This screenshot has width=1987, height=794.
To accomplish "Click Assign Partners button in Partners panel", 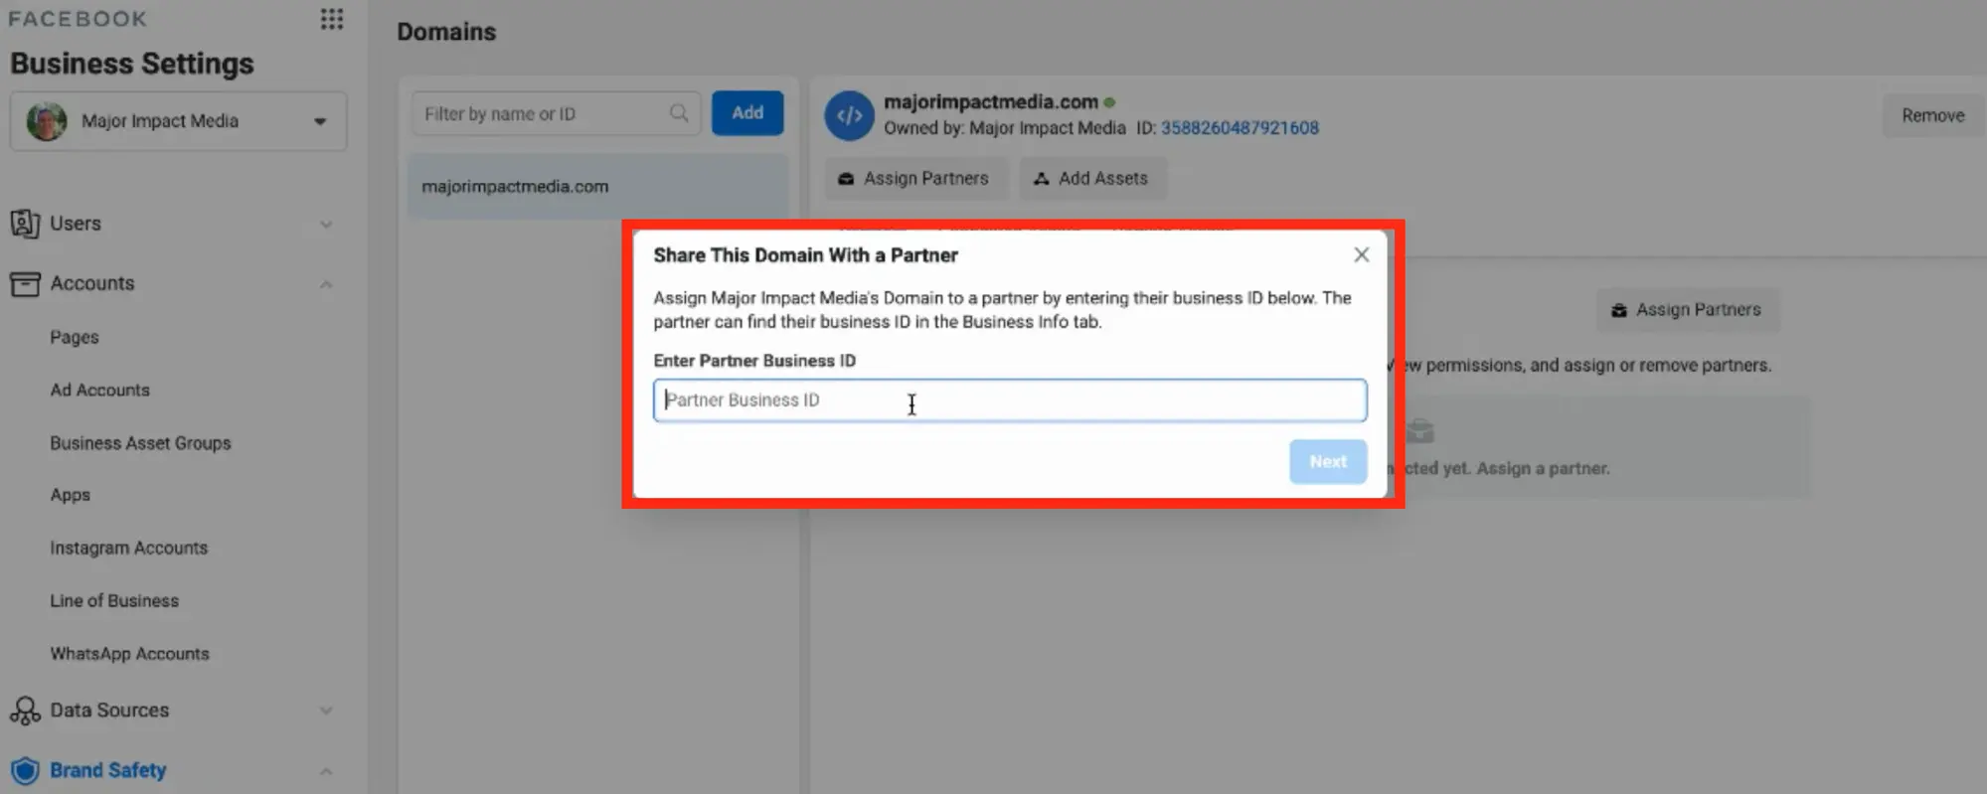I will [x=1687, y=310].
